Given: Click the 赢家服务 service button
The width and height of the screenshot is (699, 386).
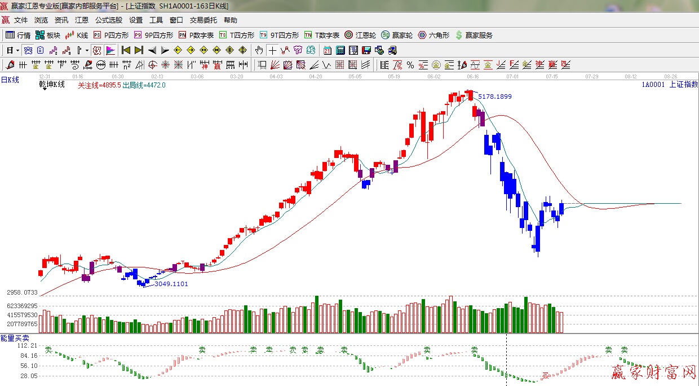Looking at the screenshot, I should coord(474,35).
